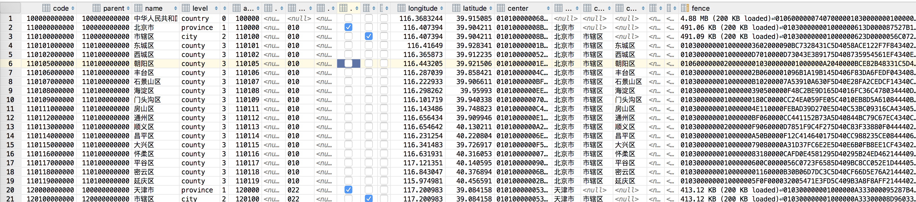This screenshot has width=916, height=202.
Task: Toggle sort arrows on the latitude column
Action: 491,8
